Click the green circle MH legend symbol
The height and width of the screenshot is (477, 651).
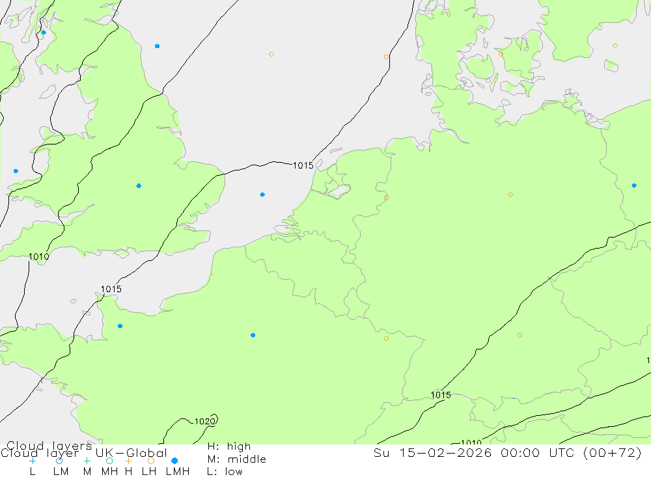tap(109, 461)
